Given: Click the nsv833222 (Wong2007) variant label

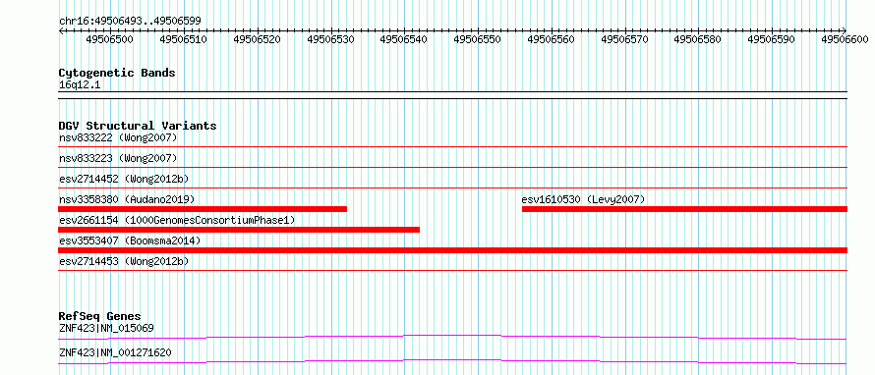Looking at the screenshot, I should click(118, 137).
